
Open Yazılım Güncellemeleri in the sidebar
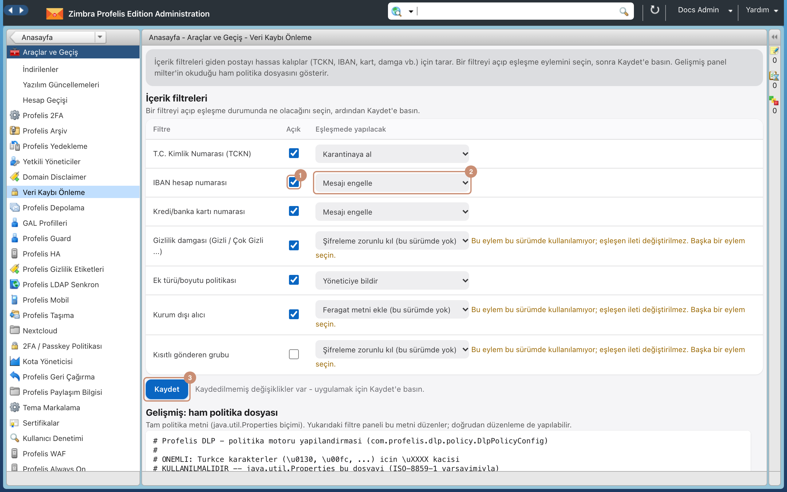pos(61,85)
